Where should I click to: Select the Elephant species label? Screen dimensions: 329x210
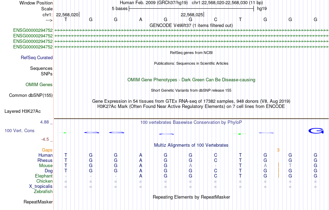coord(44,176)
